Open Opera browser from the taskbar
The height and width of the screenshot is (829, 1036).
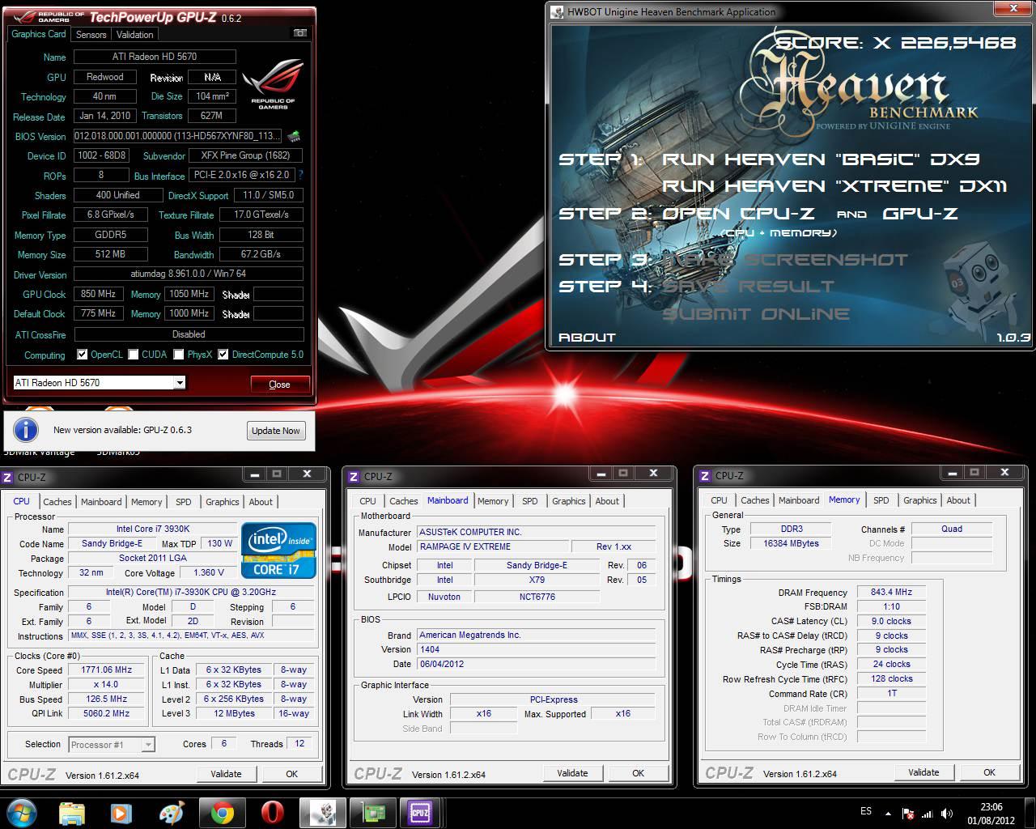[x=272, y=812]
